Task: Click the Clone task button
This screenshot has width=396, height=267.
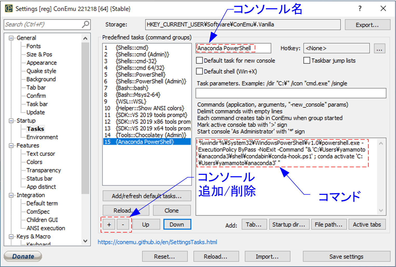Action: (172, 211)
